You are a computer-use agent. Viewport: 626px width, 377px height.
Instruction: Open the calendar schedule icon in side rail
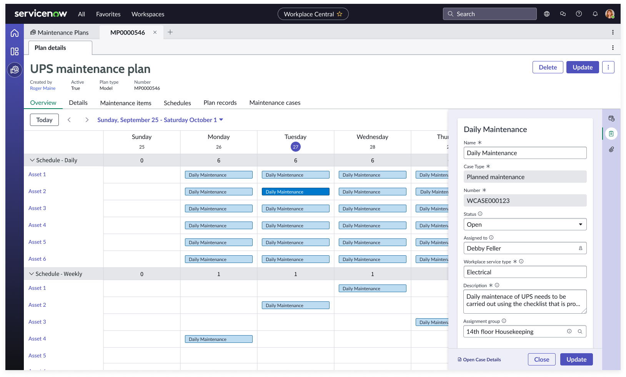click(x=611, y=118)
